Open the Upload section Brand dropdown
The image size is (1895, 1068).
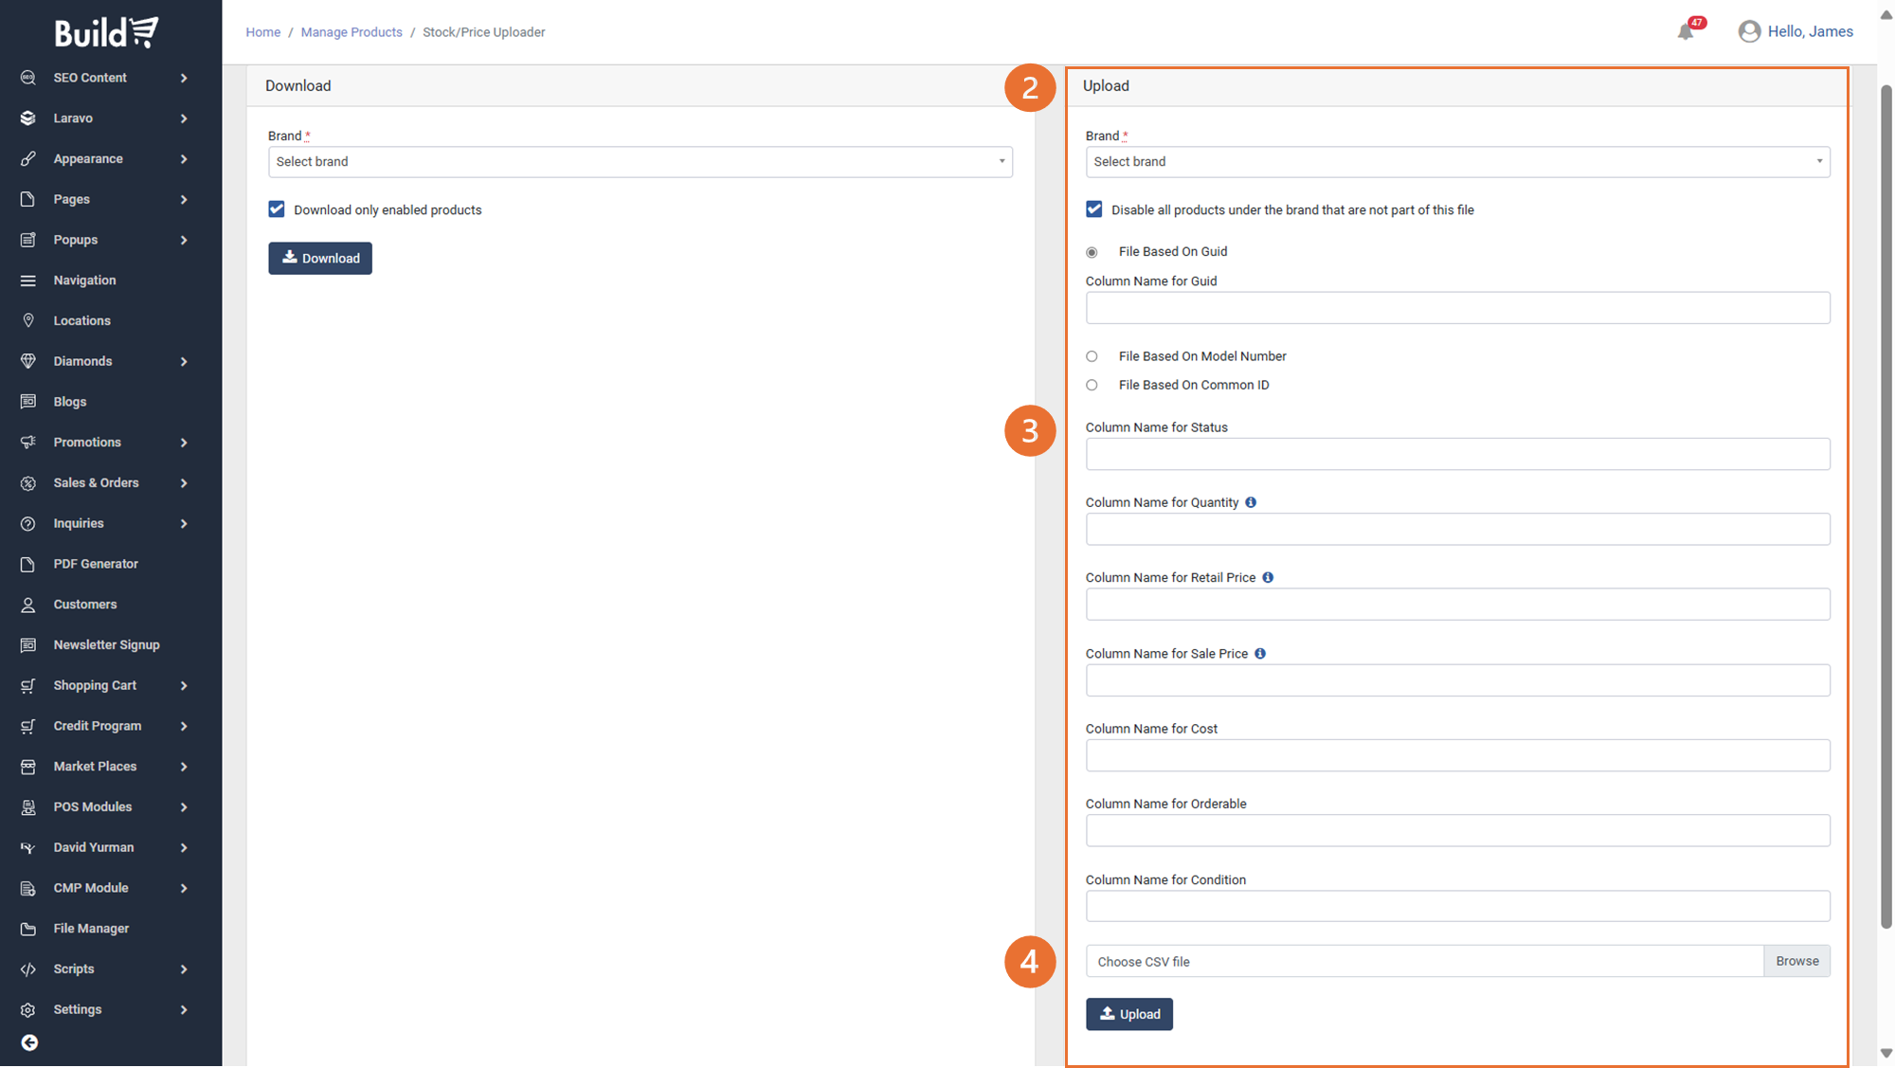pyautogui.click(x=1457, y=162)
